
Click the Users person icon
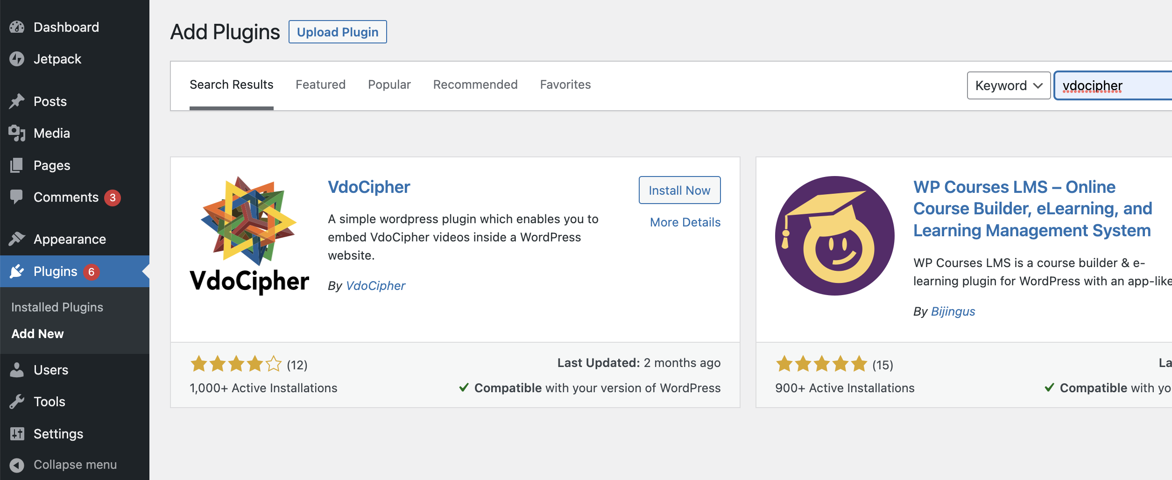pyautogui.click(x=17, y=370)
